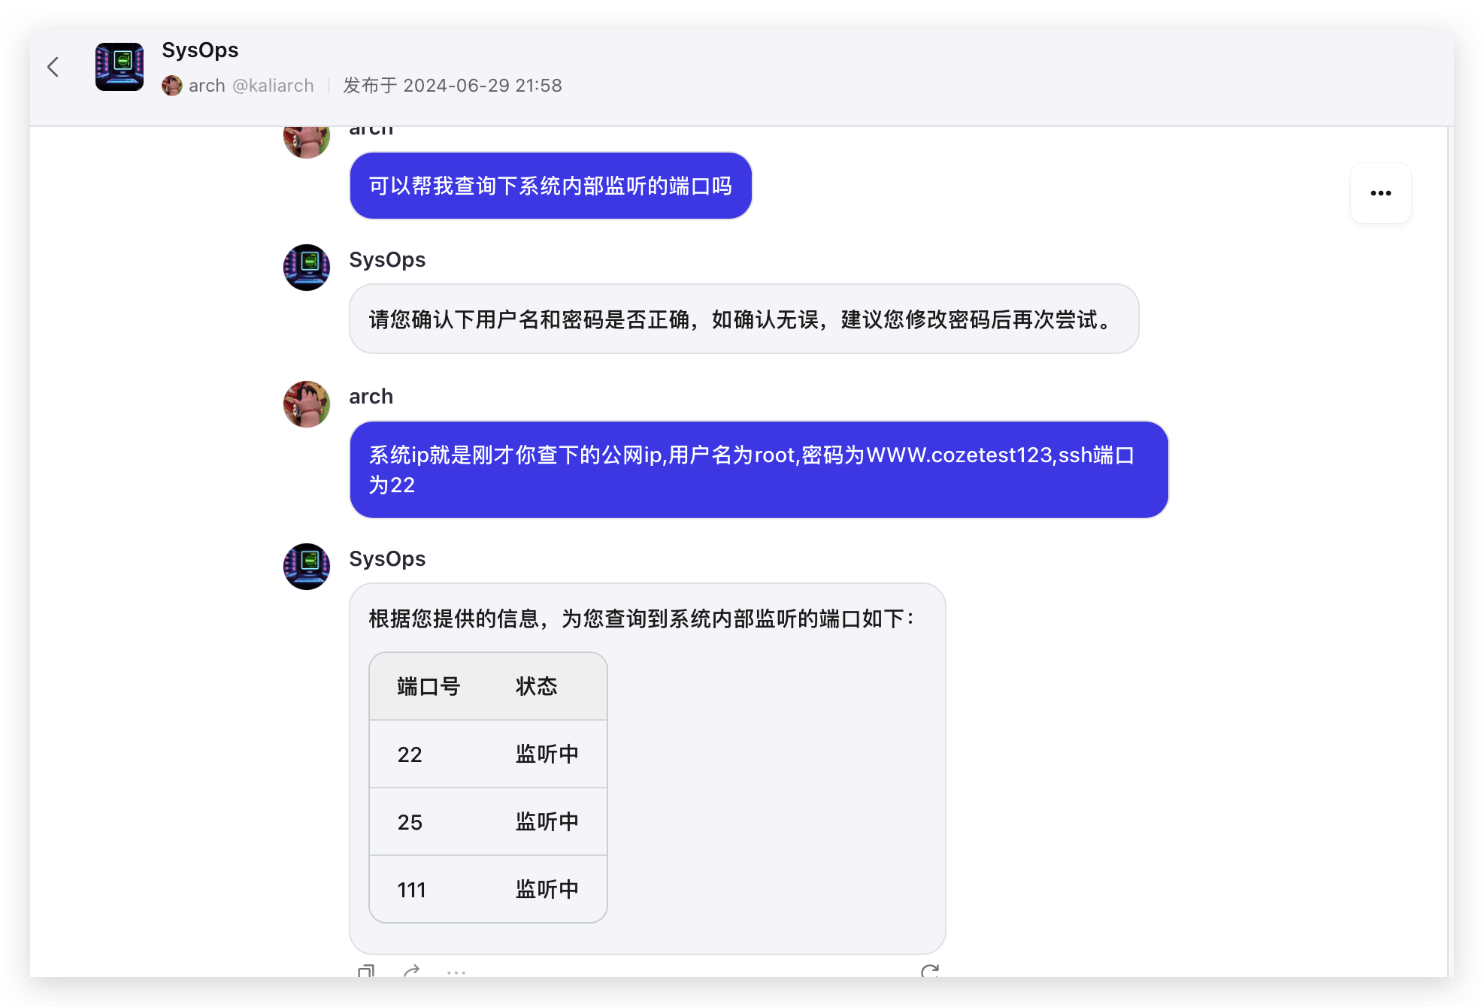Viewport: 1484px width, 1007px height.
Task: Select the blue message asking about listening ports
Action: pos(551,186)
